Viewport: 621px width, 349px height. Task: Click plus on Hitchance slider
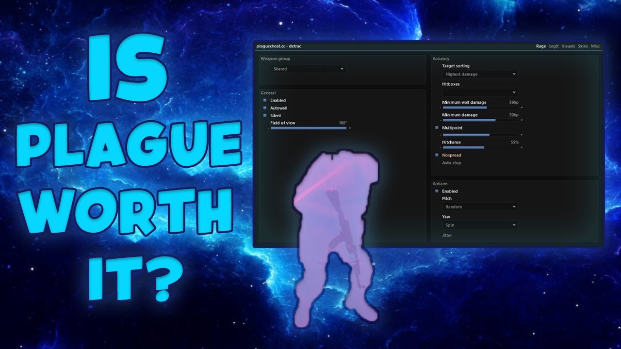(x=522, y=147)
